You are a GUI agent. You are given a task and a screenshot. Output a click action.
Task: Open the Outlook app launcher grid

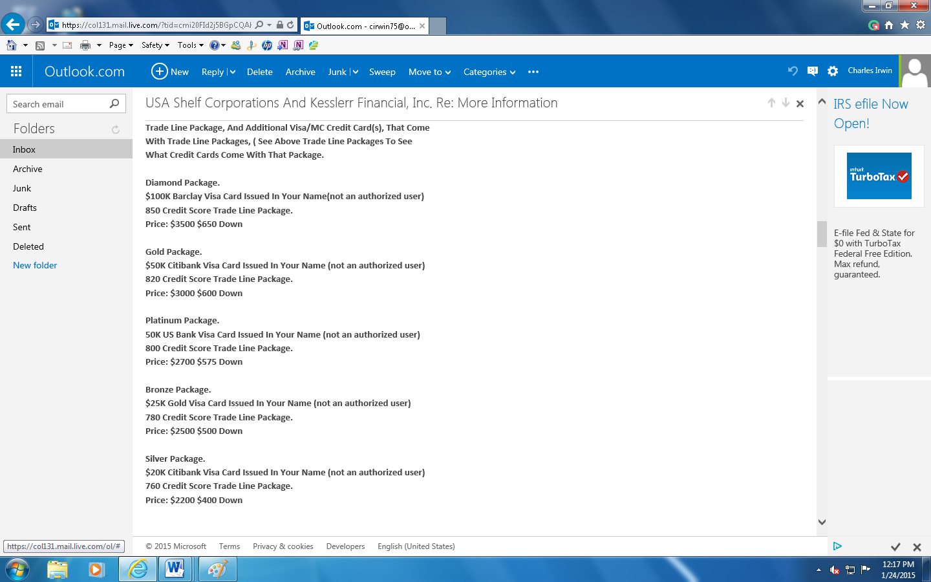pyautogui.click(x=16, y=72)
